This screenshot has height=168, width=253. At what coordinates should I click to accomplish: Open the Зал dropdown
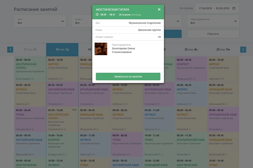40,21
